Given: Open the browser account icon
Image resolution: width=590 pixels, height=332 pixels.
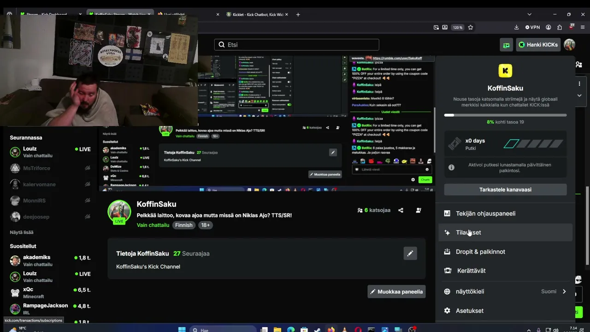Looking at the screenshot, I should (548, 27).
